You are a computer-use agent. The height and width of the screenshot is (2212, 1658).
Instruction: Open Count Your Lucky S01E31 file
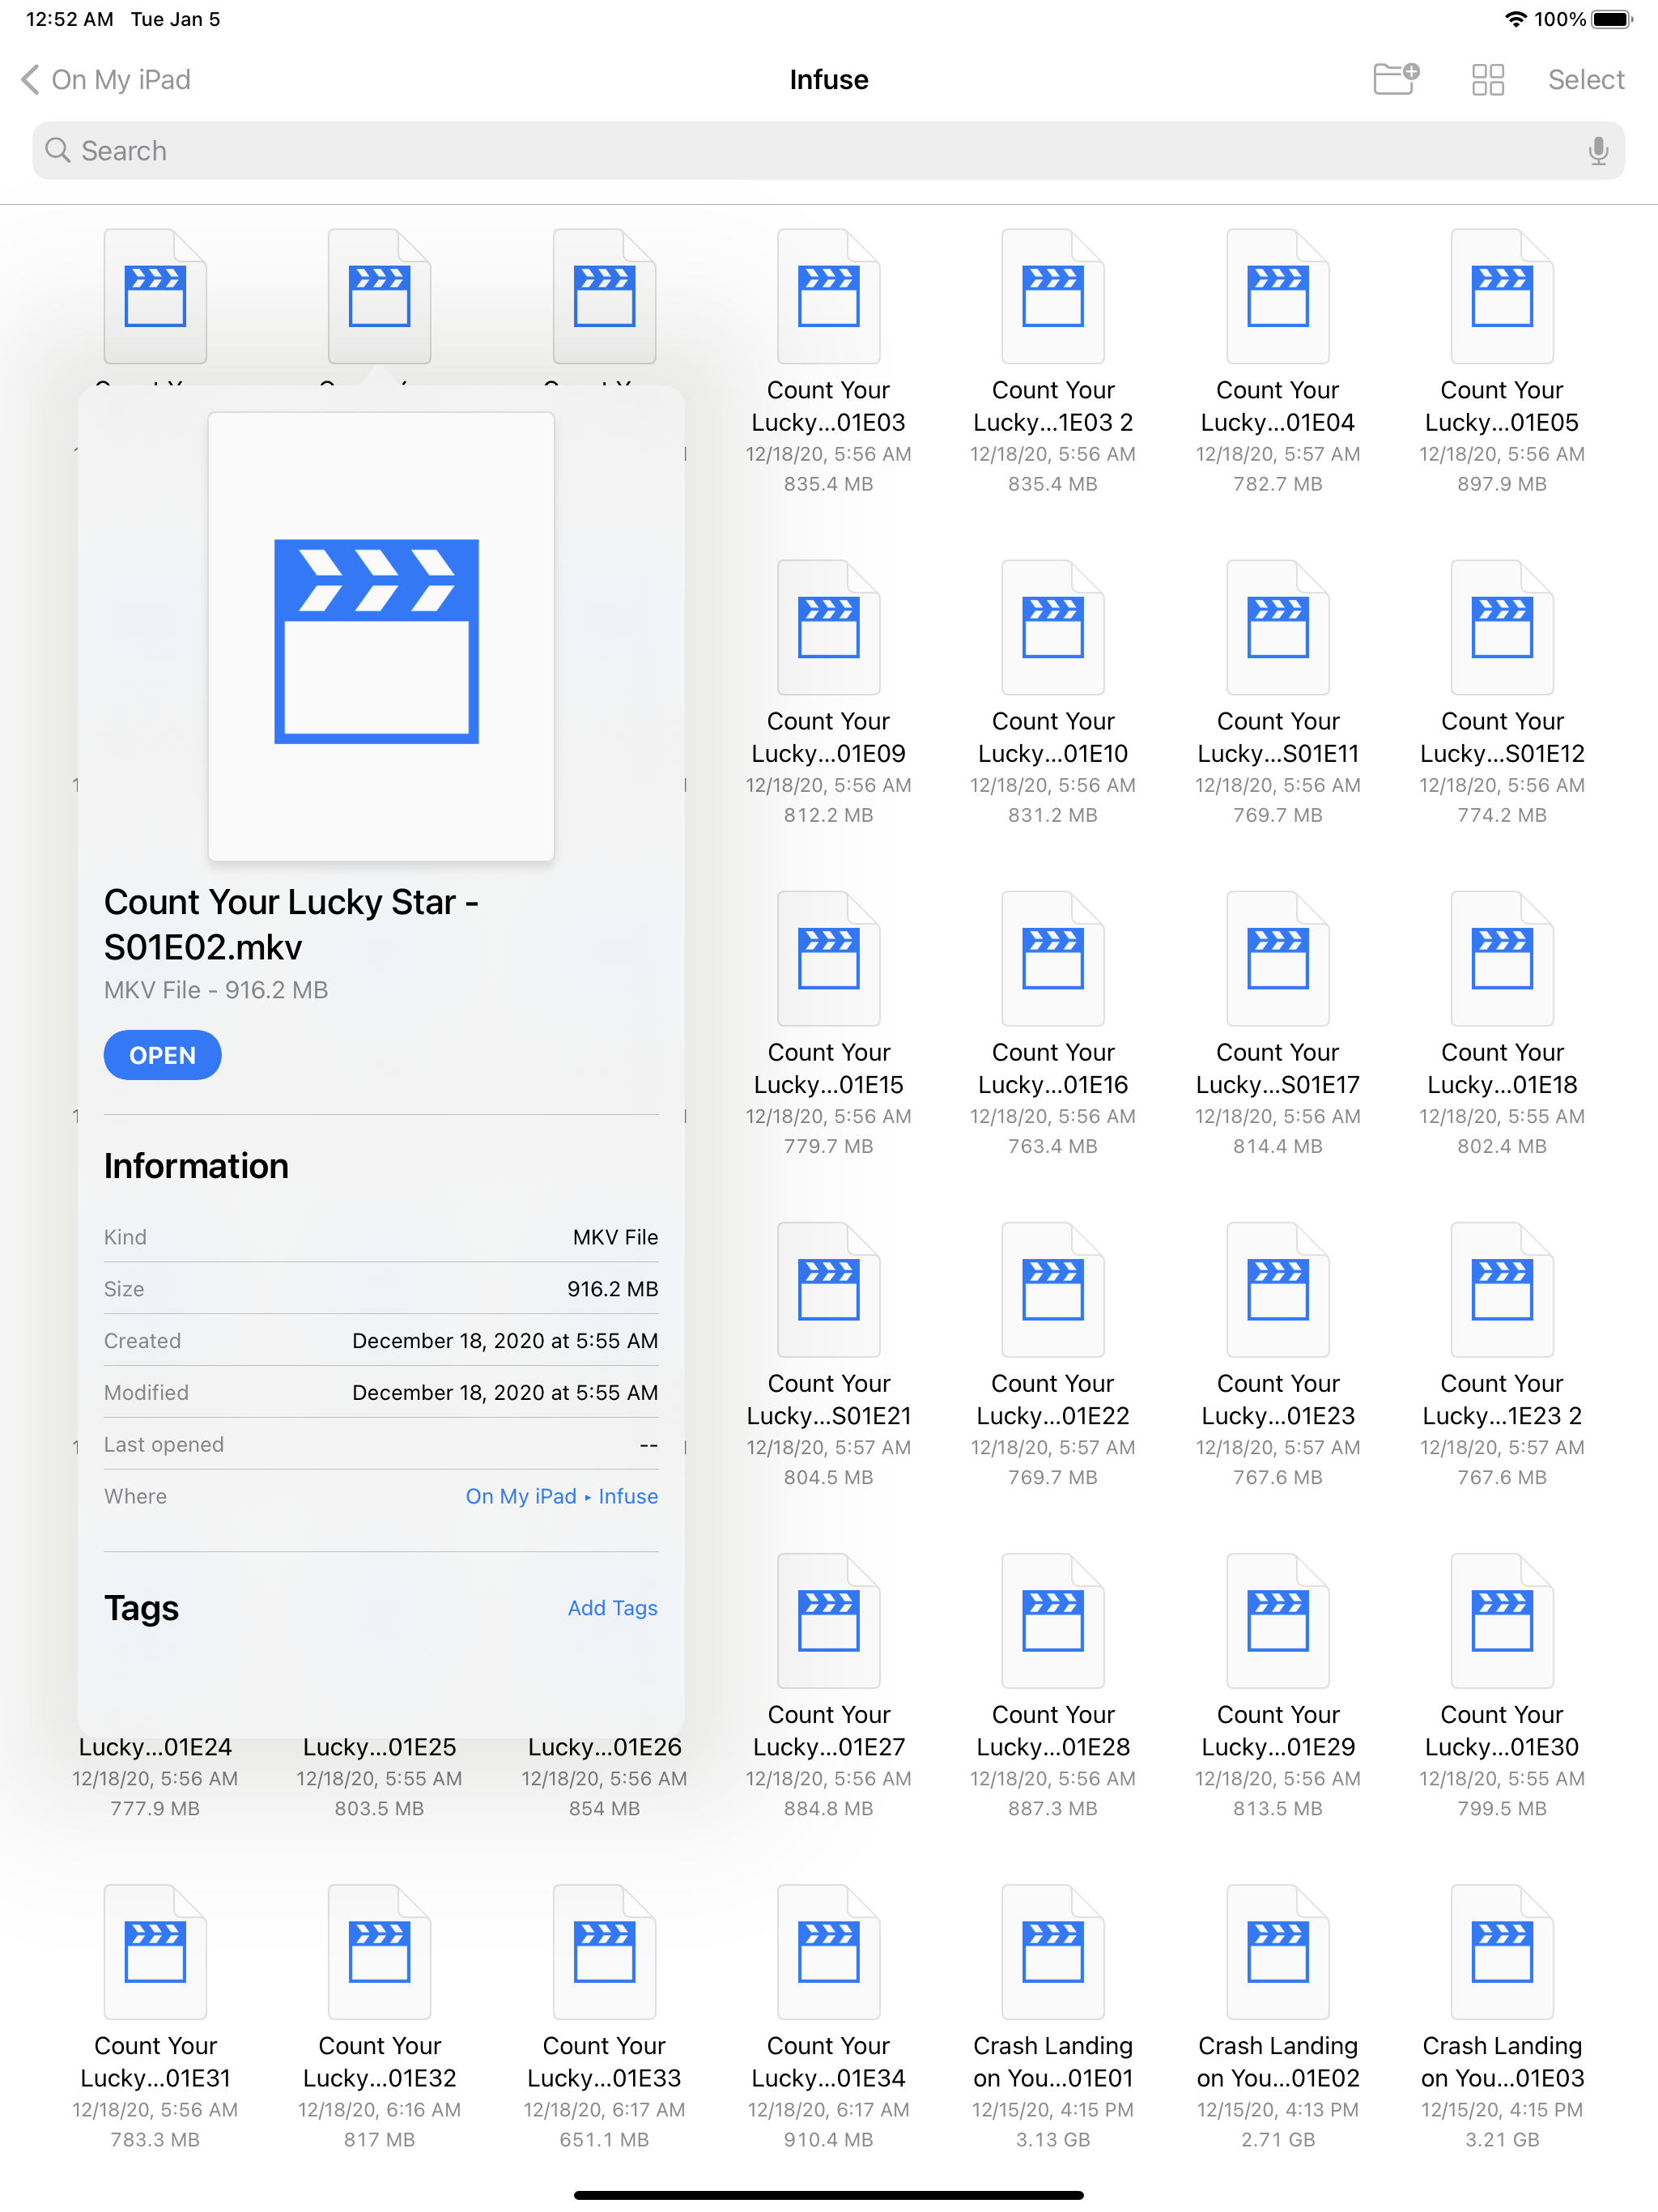(x=155, y=1953)
